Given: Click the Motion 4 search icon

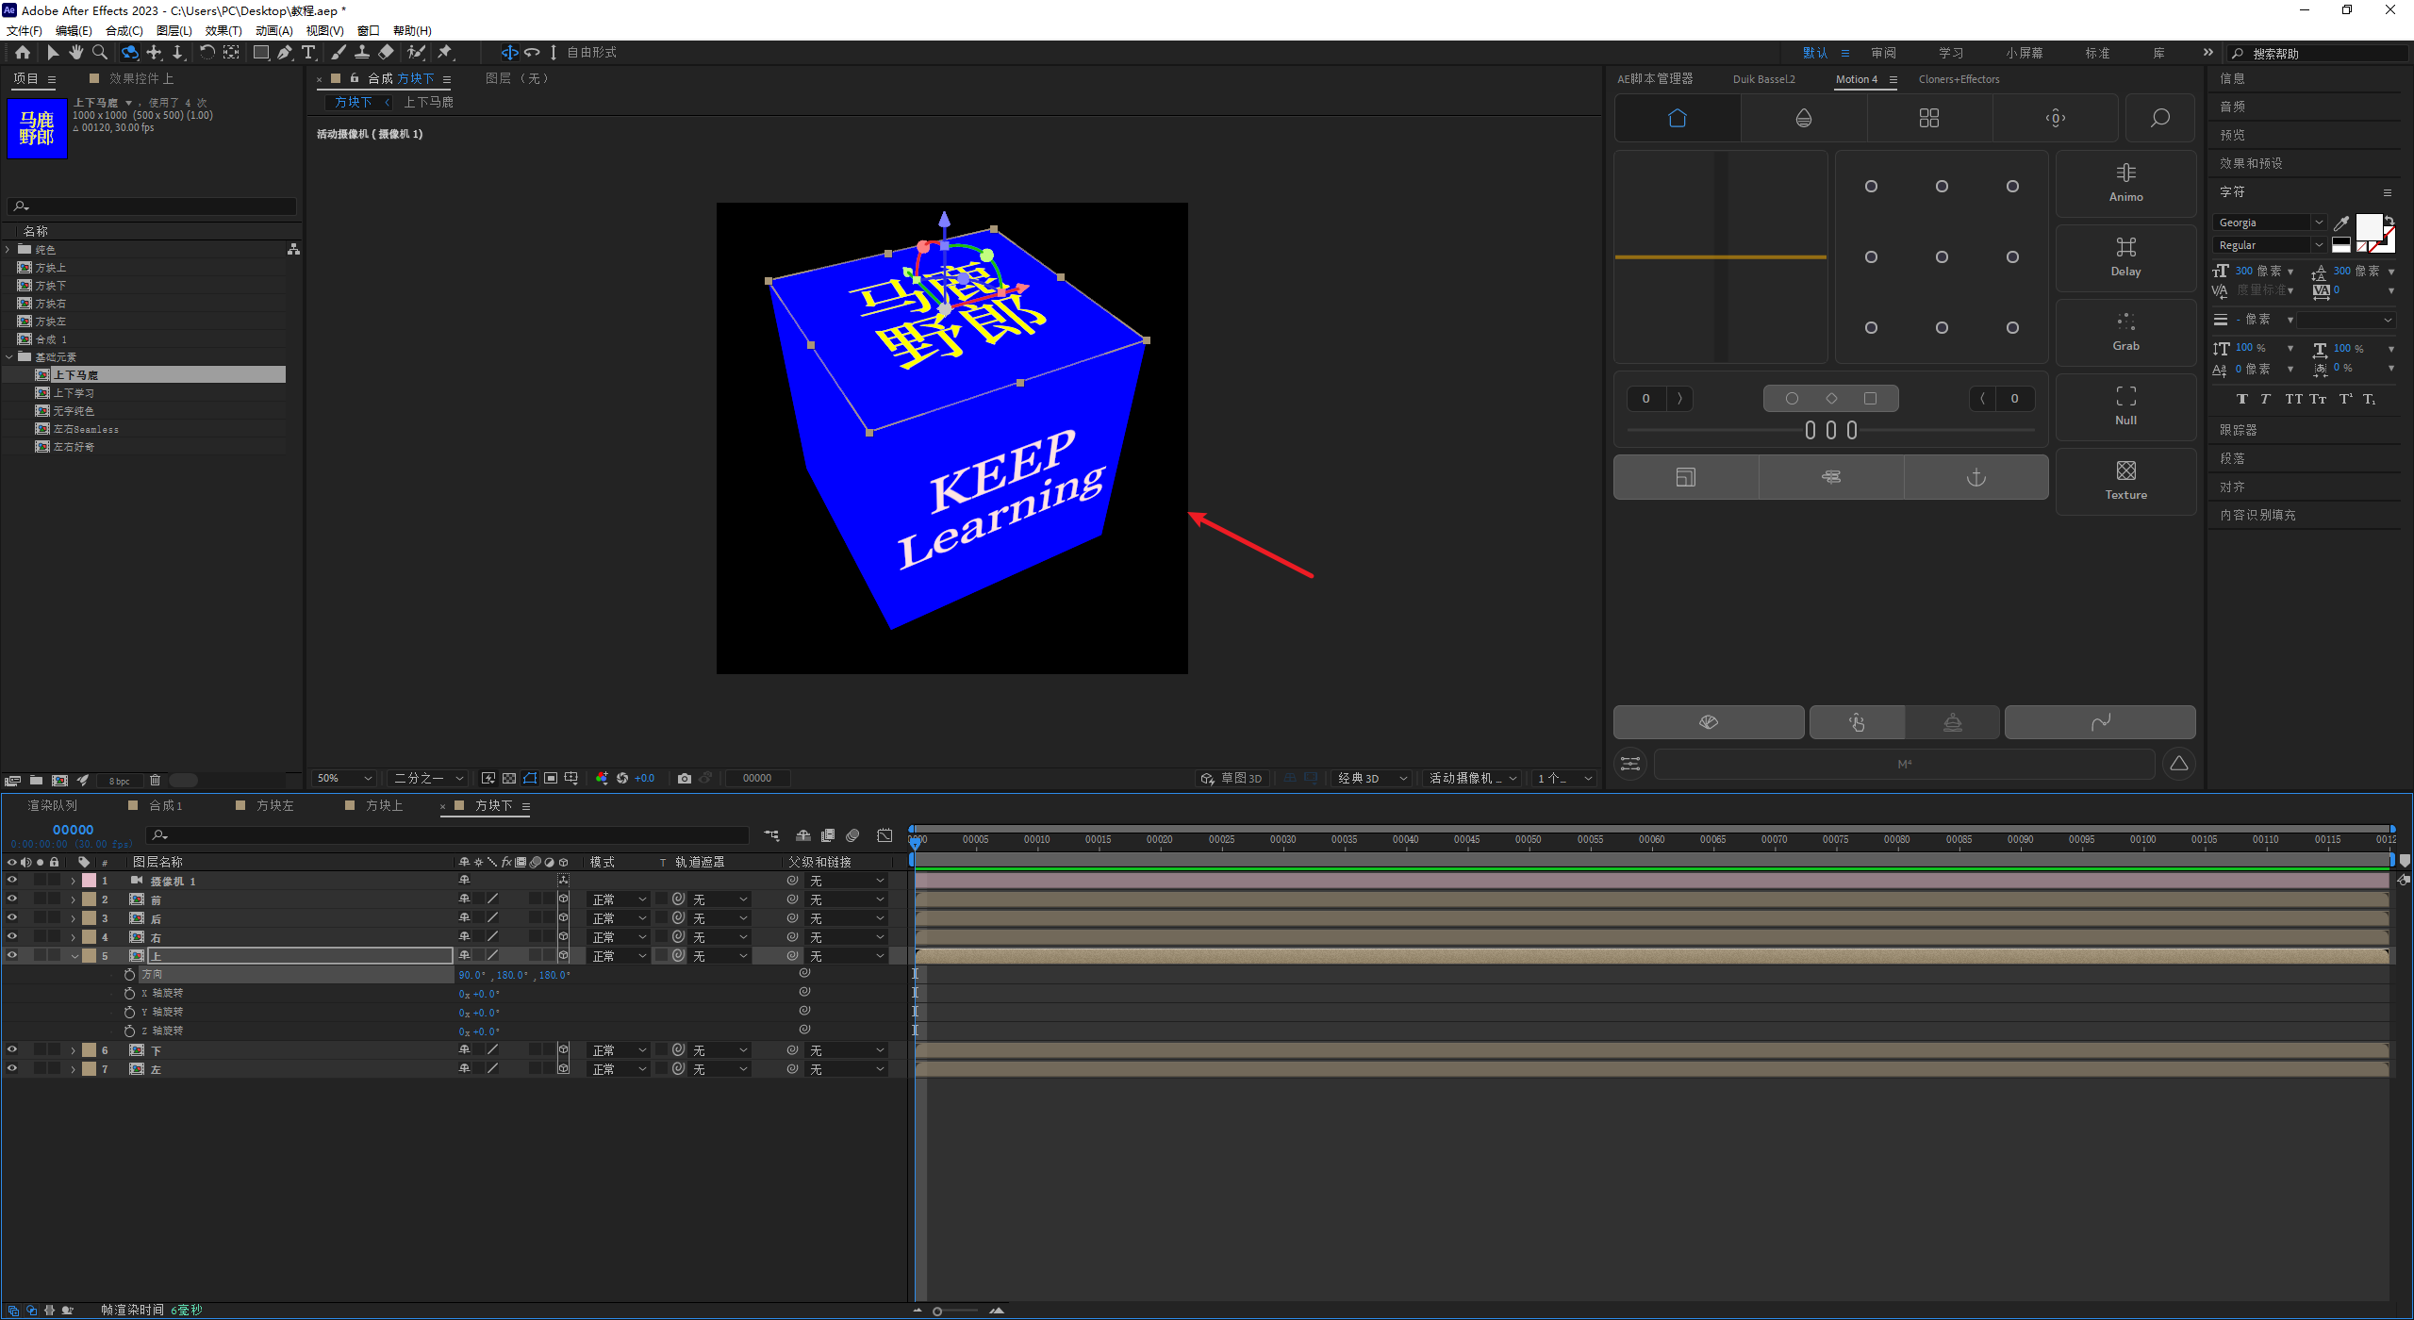Looking at the screenshot, I should coord(2158,118).
